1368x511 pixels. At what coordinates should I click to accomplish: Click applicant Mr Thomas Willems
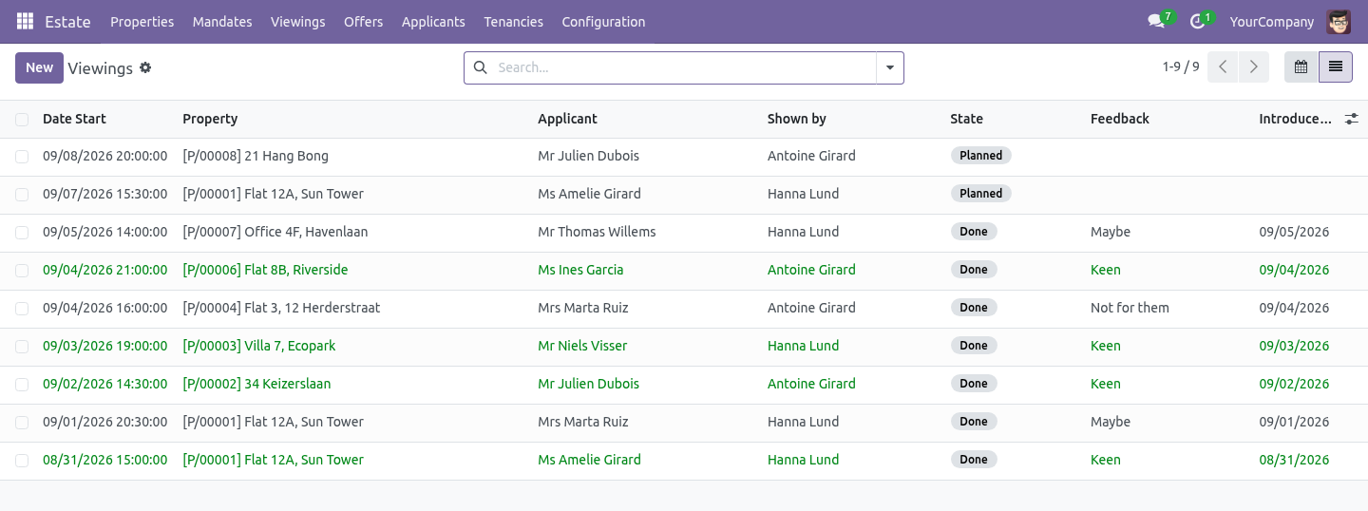(597, 232)
